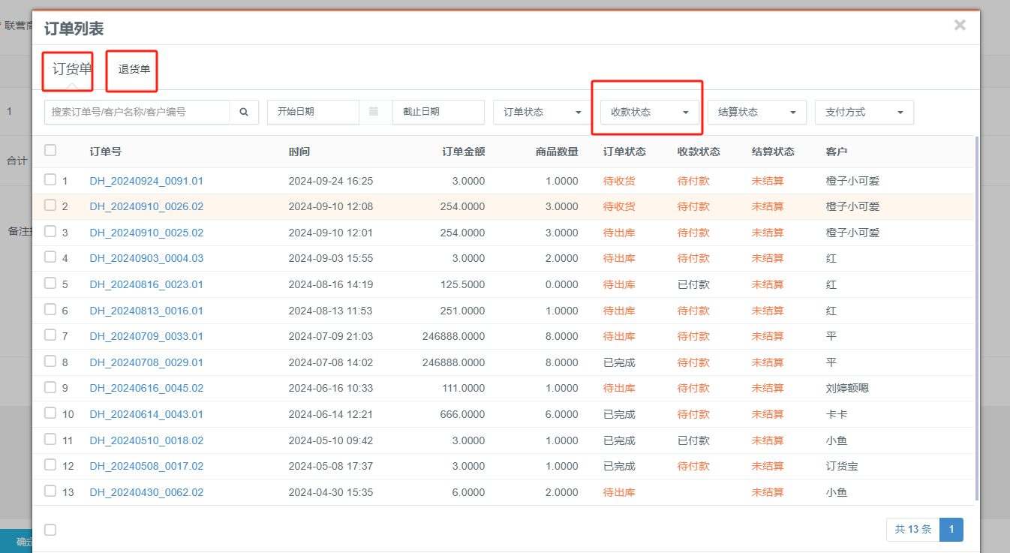The width and height of the screenshot is (1010, 553).
Task: Open the 订单状态 filter dropdown
Action: (542, 112)
